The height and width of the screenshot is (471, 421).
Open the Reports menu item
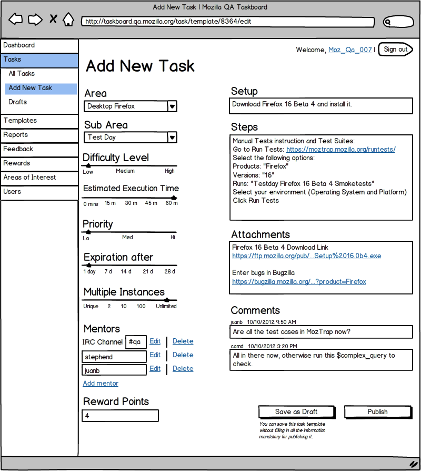coord(39,135)
